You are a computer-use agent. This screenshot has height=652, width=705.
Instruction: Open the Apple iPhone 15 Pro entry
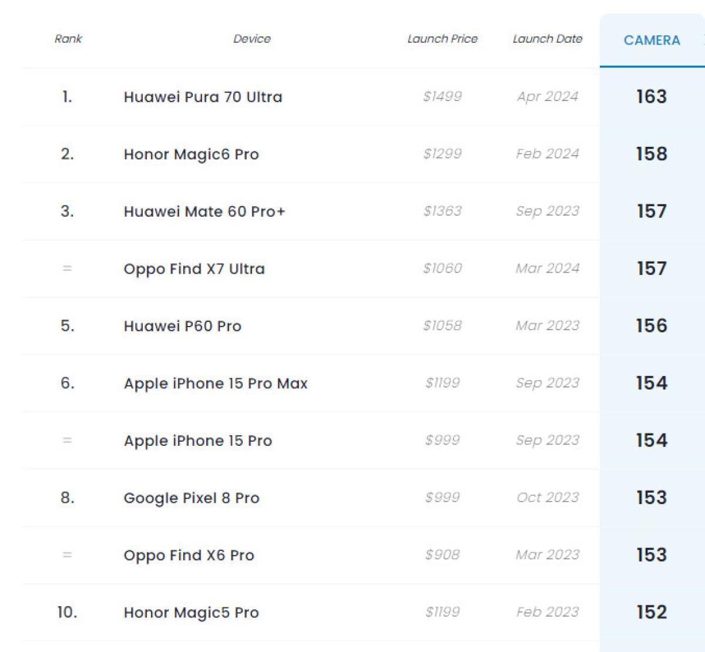198,441
